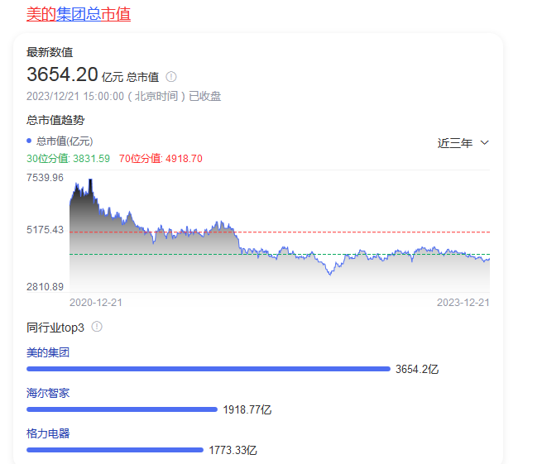Click the 2023/12/21 15:00:00 timestamp text
542x464 pixels.
click(x=75, y=96)
